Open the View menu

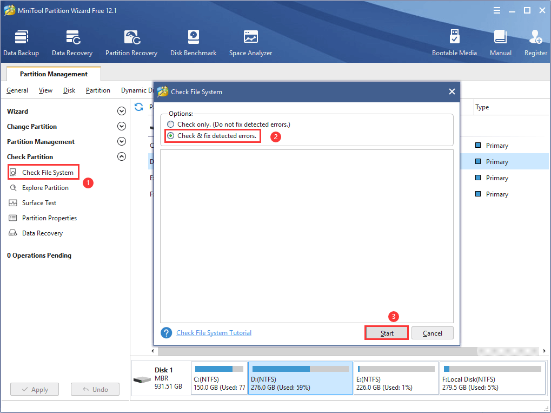pyautogui.click(x=45, y=90)
